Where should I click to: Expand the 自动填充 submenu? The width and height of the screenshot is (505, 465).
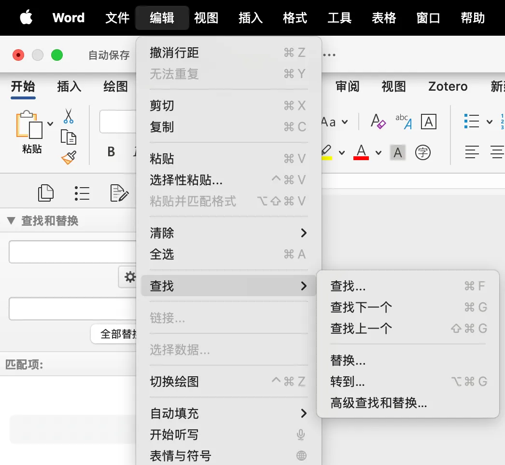pyautogui.click(x=228, y=413)
